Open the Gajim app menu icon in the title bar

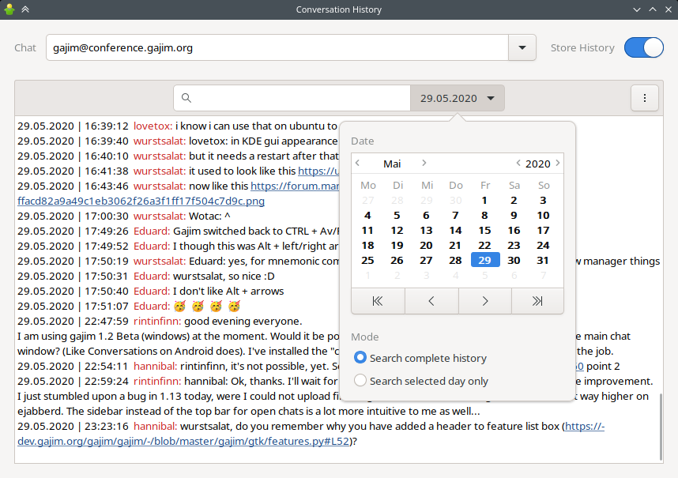[9, 9]
